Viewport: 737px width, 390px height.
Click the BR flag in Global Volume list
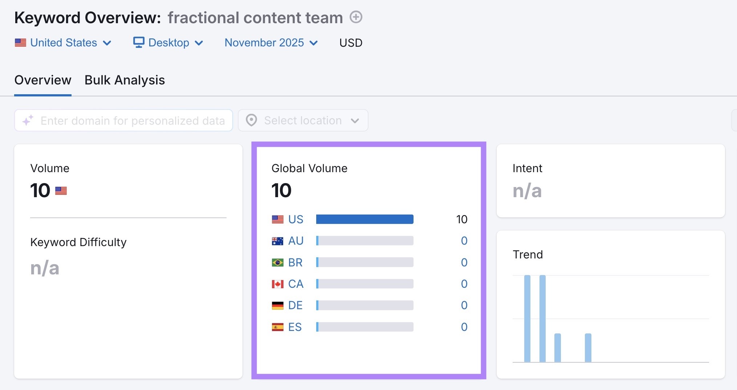tap(277, 262)
